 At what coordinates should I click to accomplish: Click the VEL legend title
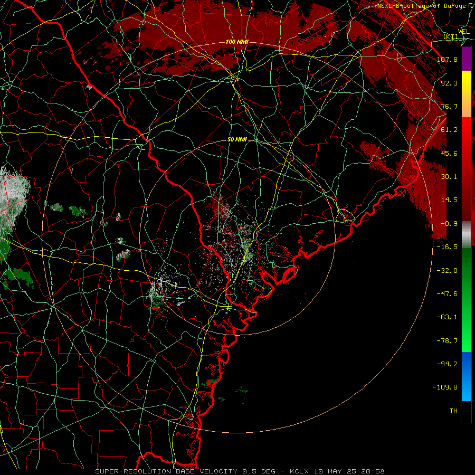[x=463, y=32]
